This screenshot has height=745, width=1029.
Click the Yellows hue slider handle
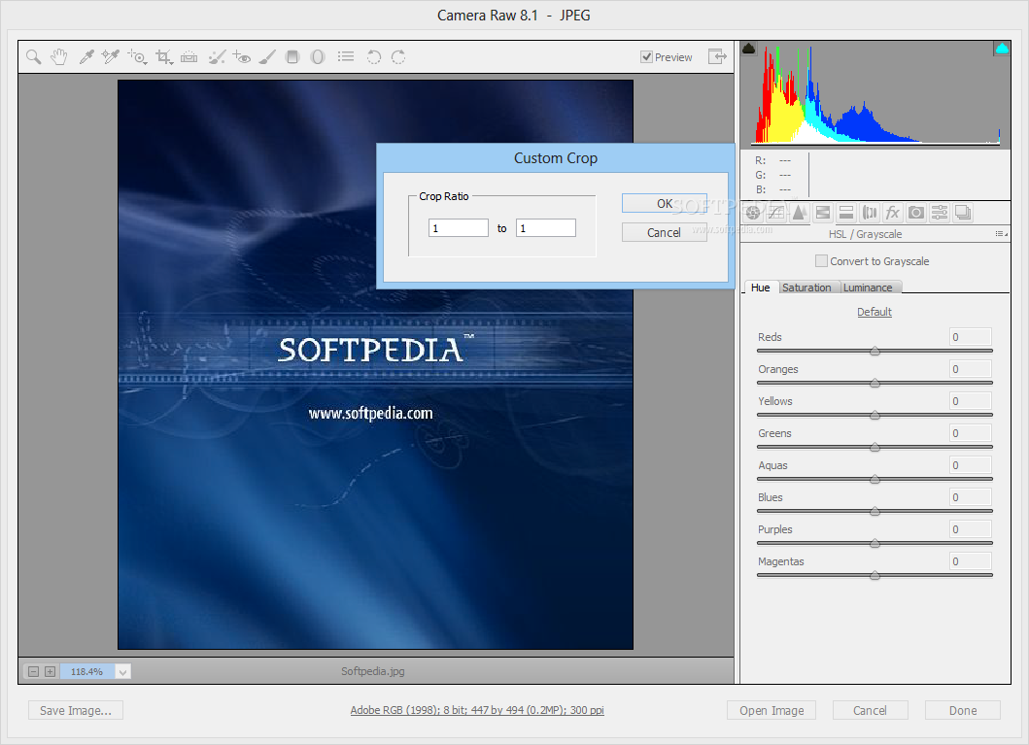pyautogui.click(x=875, y=415)
